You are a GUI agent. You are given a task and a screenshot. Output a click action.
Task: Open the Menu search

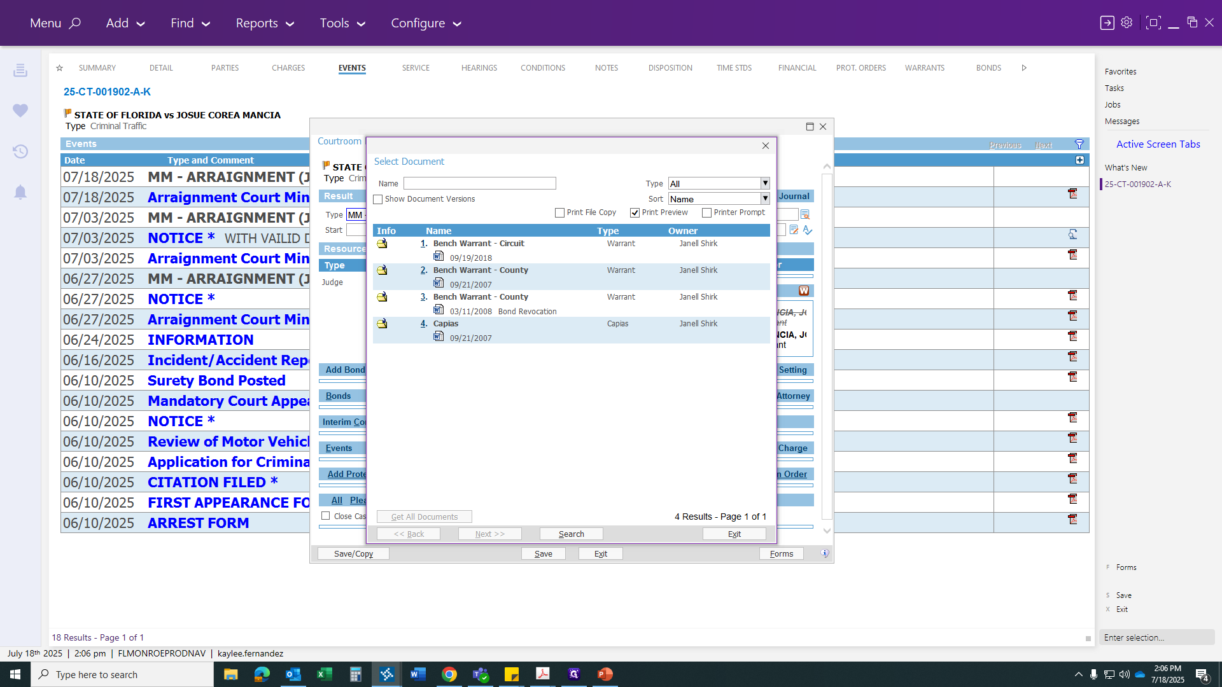pos(55,23)
